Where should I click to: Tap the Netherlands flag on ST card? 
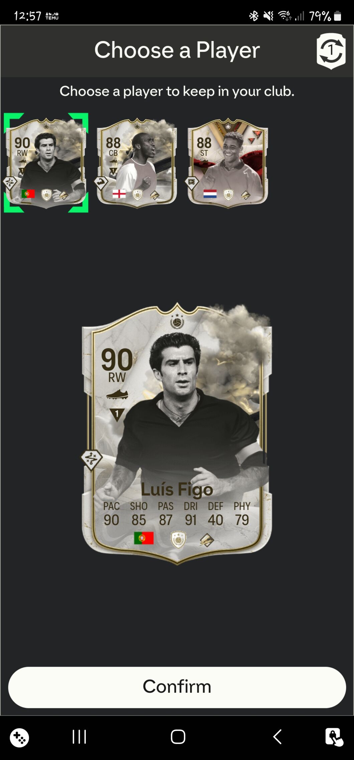[x=210, y=194]
